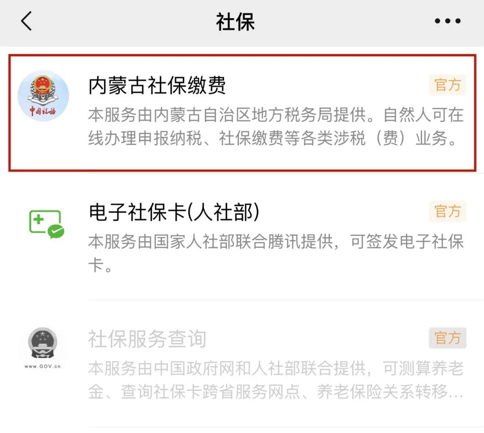Tap the China Taxation emblem icon

(43, 96)
